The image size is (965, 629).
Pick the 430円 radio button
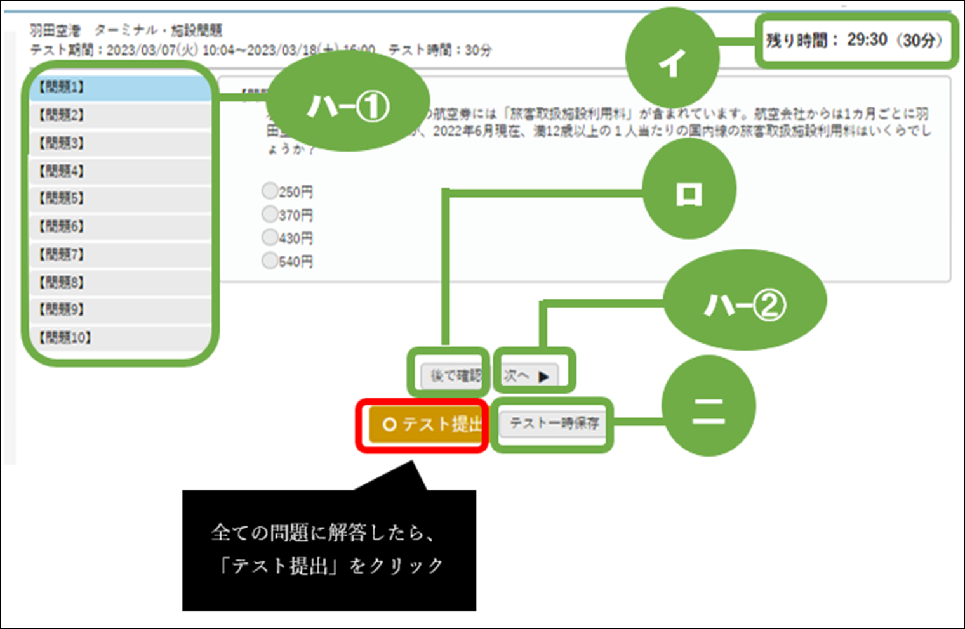coord(270,237)
